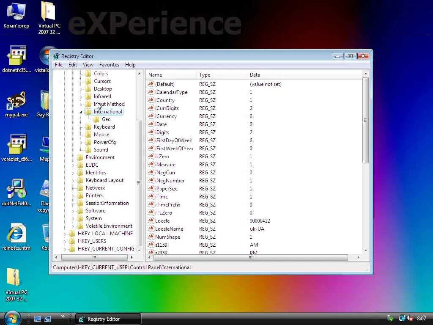Click the (Default) value string icon

151,84
